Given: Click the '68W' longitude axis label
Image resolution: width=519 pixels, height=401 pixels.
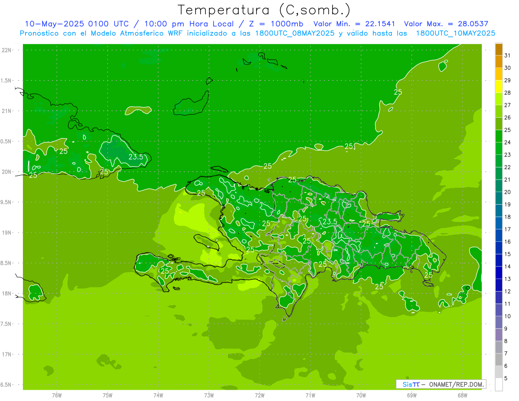Looking at the screenshot, I should pos(462,395).
